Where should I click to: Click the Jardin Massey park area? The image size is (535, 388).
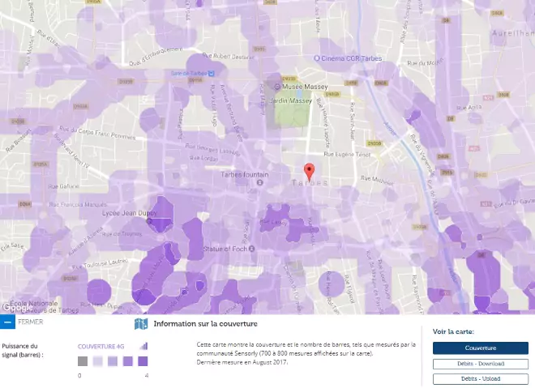[x=291, y=112]
